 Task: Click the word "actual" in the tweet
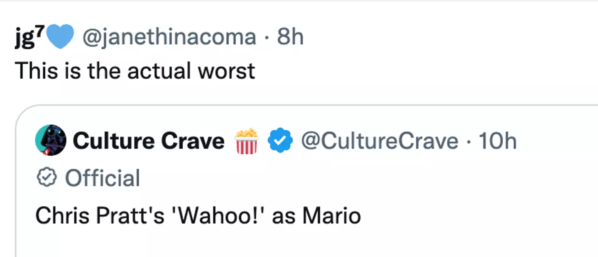pyautogui.click(x=159, y=71)
